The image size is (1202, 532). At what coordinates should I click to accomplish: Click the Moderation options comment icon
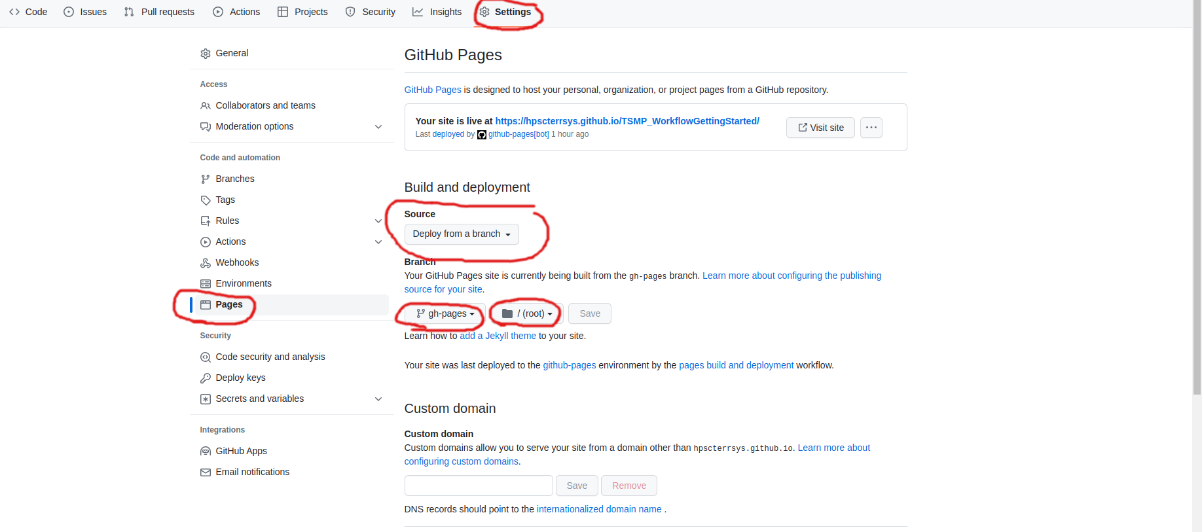(206, 127)
